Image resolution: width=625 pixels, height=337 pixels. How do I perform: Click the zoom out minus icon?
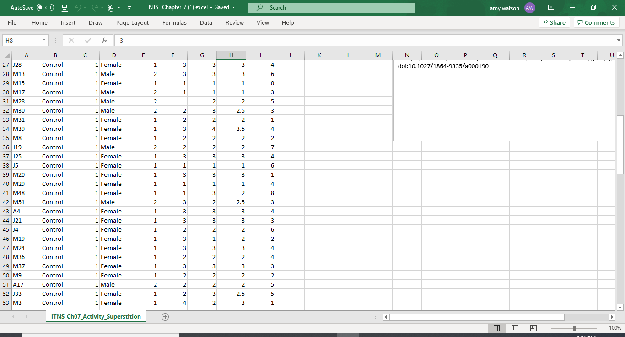pos(547,328)
